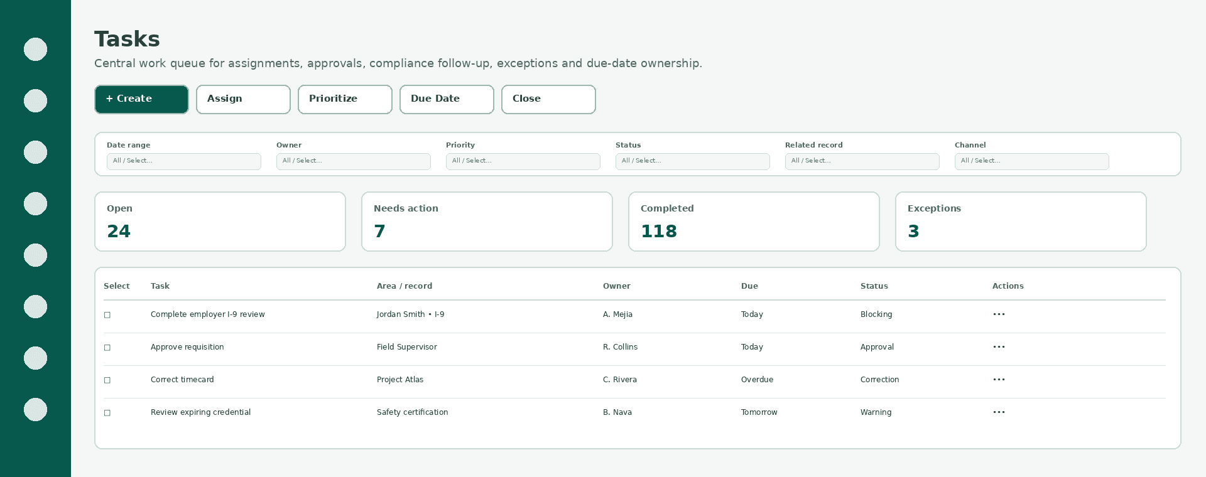Click the Assign button

pyautogui.click(x=243, y=99)
